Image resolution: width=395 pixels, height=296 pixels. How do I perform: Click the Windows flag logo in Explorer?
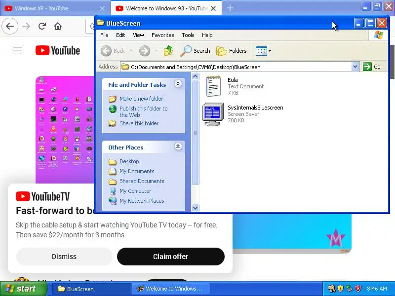(378, 35)
